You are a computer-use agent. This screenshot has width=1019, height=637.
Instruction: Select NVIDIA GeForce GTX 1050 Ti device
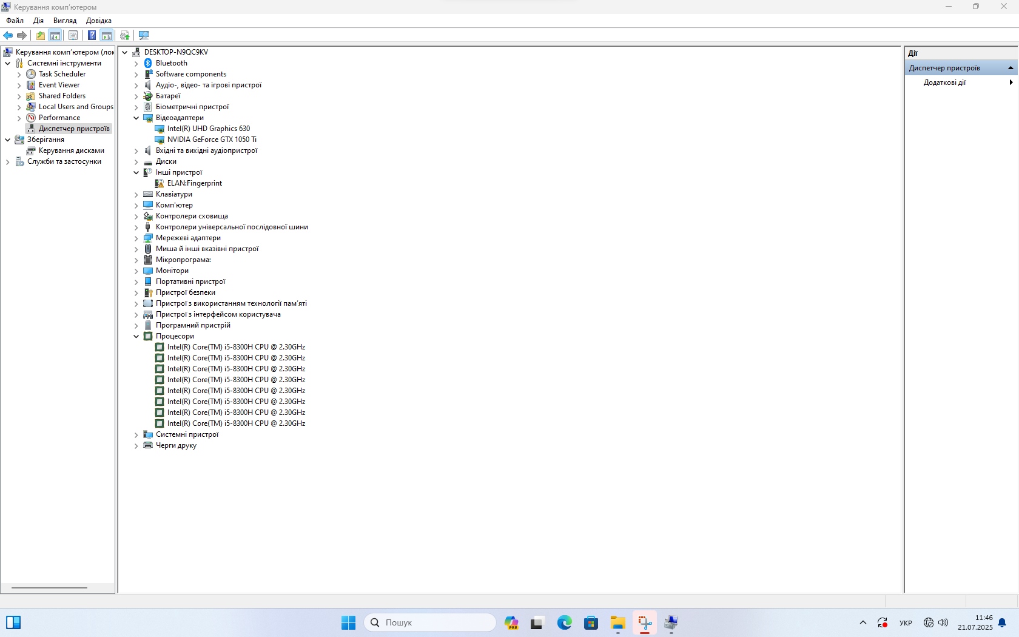(212, 140)
